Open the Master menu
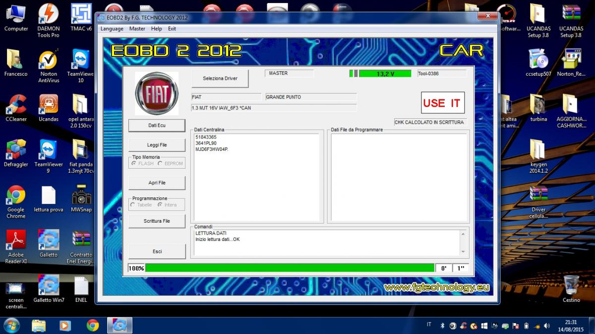 tap(137, 29)
